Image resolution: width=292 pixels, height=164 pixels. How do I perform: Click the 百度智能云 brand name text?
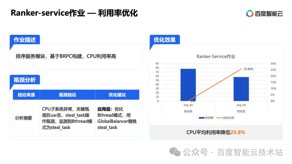point(269,14)
